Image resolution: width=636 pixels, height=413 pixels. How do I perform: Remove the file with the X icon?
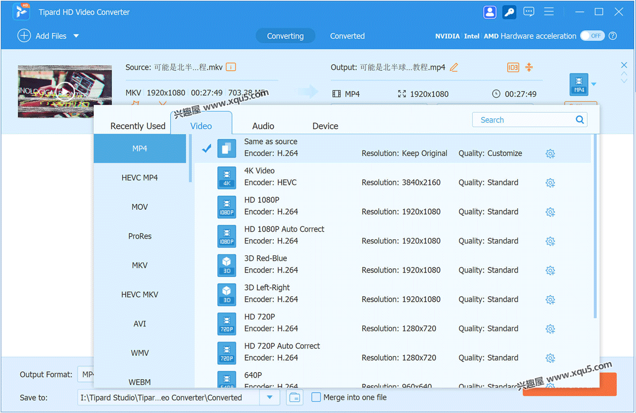(x=624, y=65)
